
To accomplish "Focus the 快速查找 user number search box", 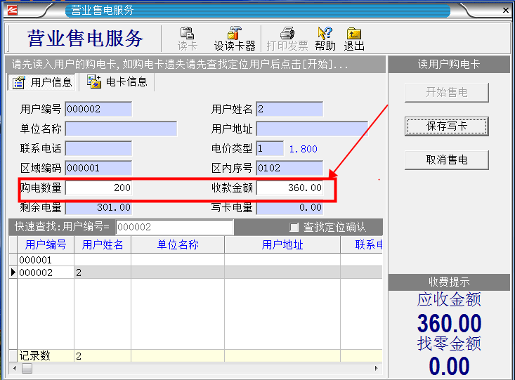I will [x=174, y=227].
